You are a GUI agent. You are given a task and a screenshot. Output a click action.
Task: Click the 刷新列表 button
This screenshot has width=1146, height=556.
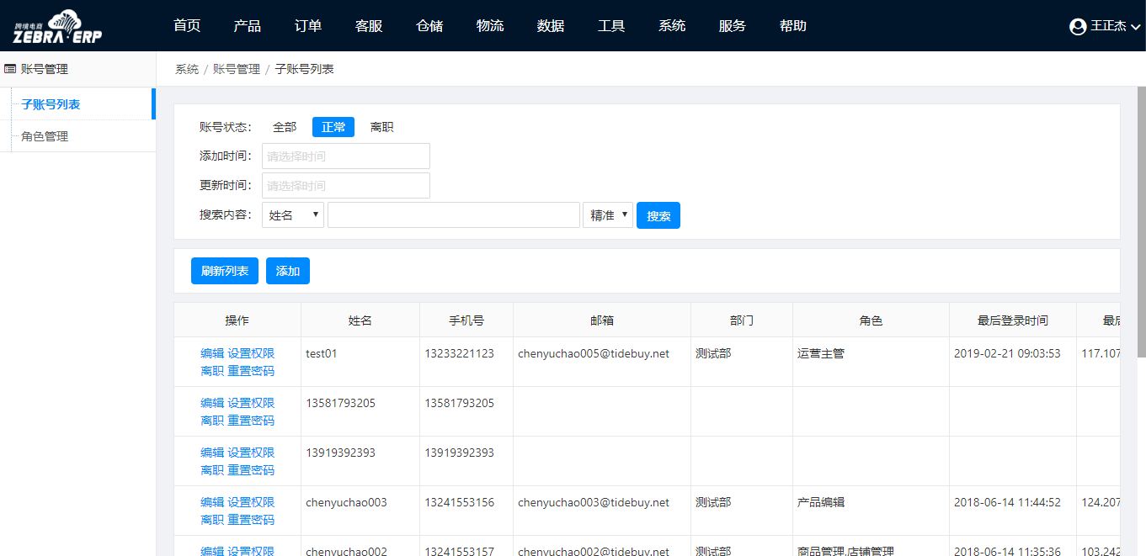[225, 271]
